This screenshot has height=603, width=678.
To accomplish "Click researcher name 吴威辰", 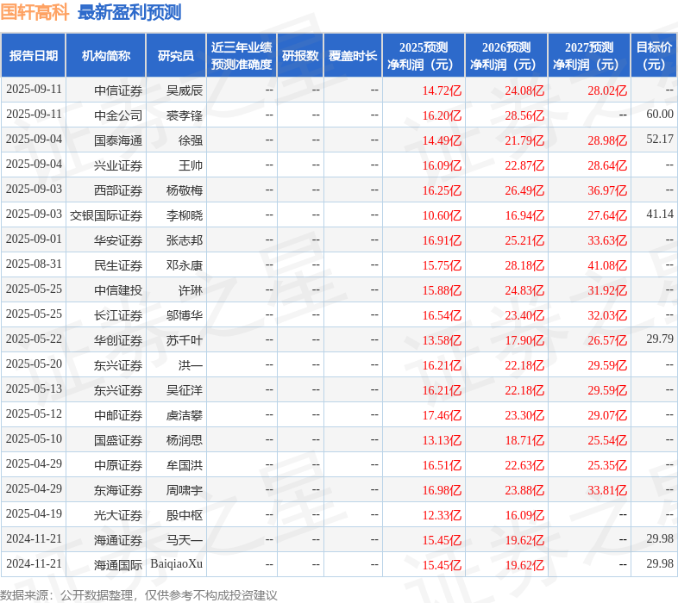I will pos(185,90).
